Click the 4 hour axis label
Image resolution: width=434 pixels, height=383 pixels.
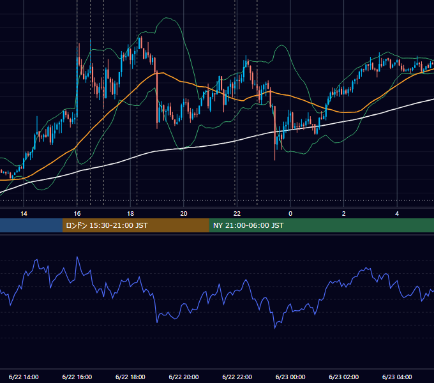(x=397, y=214)
